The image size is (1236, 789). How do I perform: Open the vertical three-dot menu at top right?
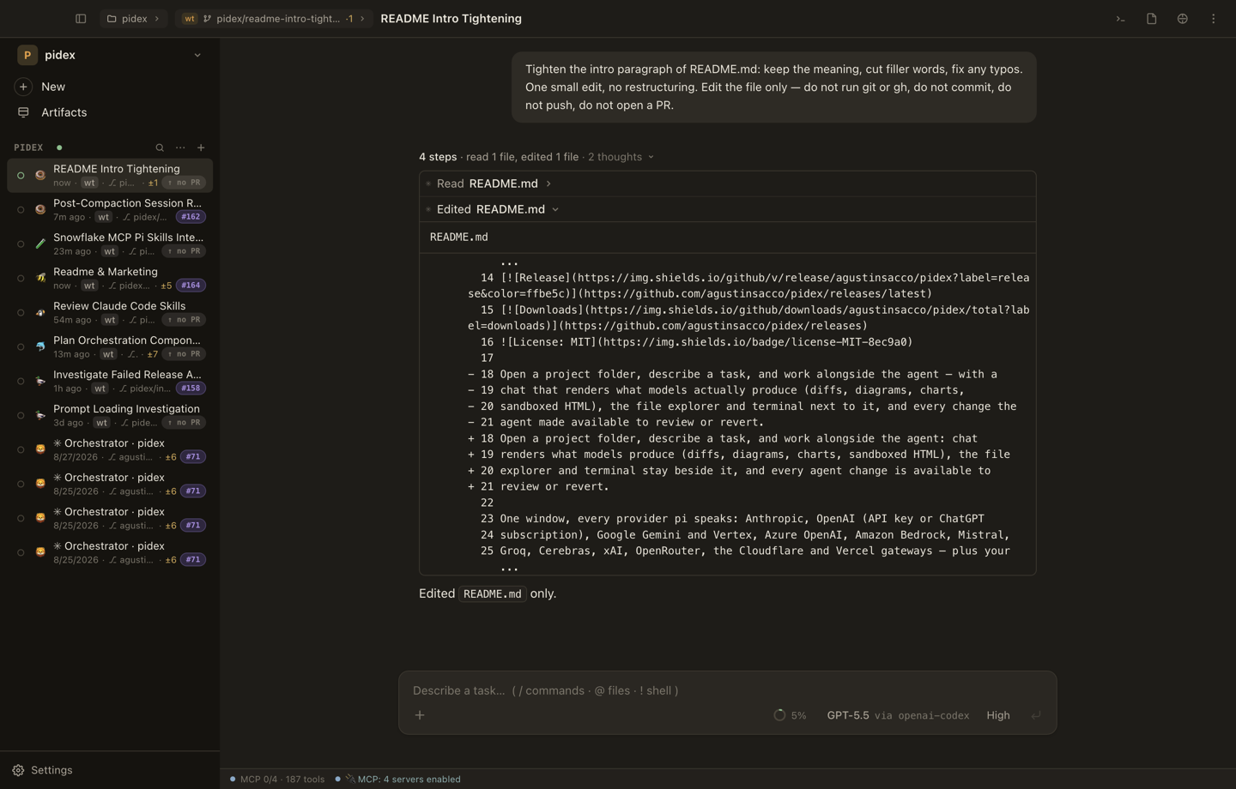[x=1213, y=19]
